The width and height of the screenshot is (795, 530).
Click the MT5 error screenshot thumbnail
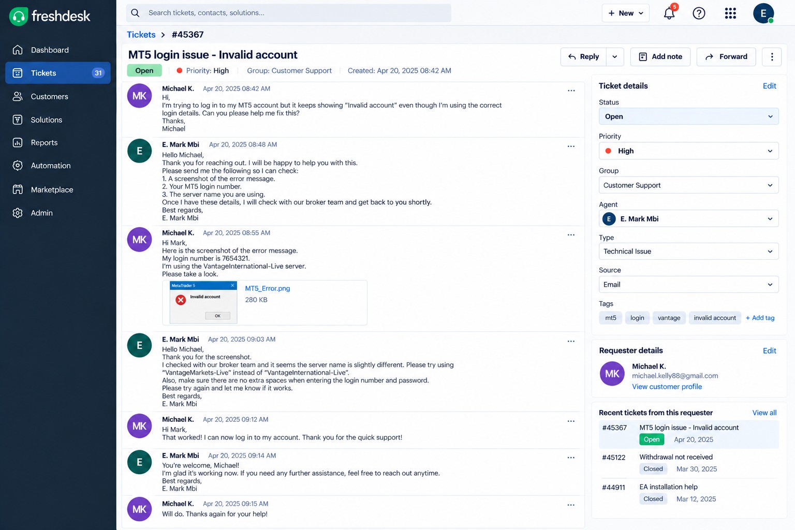(x=203, y=302)
